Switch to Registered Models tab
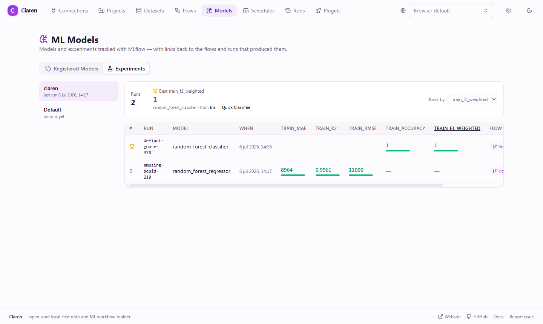Image resolution: width=543 pixels, height=324 pixels. [x=72, y=69]
